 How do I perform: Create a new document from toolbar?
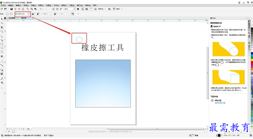point(2,9)
